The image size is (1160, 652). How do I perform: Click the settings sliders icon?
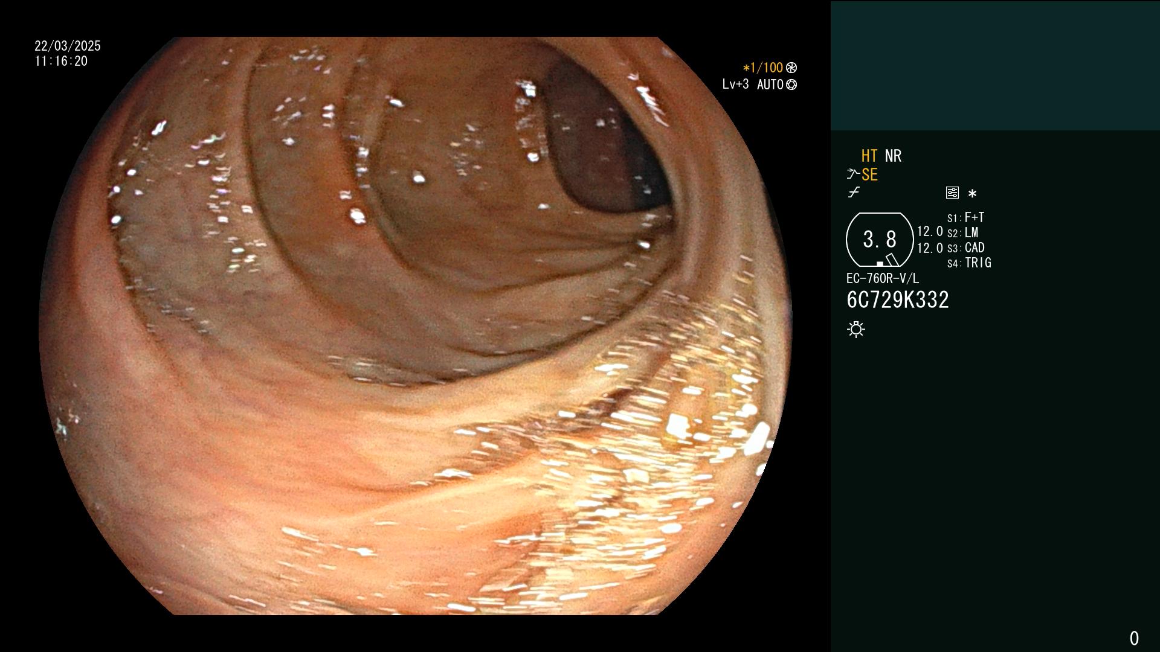(952, 193)
